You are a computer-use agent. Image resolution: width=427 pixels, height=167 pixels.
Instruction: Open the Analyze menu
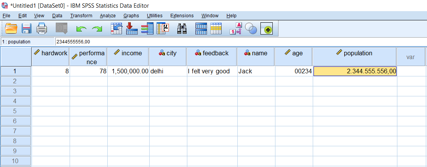(x=108, y=16)
